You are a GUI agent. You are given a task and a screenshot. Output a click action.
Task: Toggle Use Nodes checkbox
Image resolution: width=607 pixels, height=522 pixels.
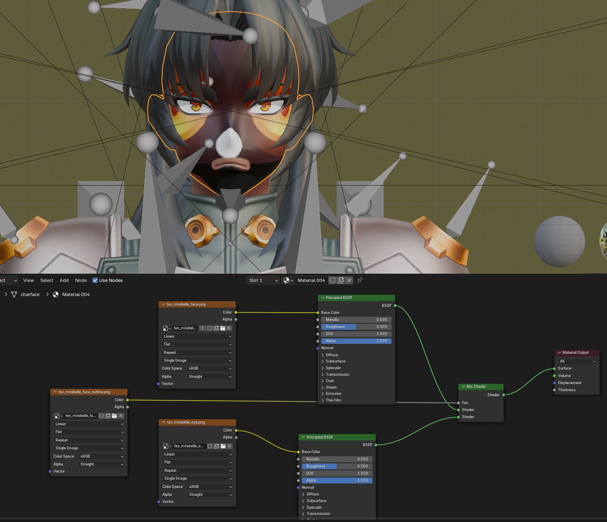[x=95, y=280]
